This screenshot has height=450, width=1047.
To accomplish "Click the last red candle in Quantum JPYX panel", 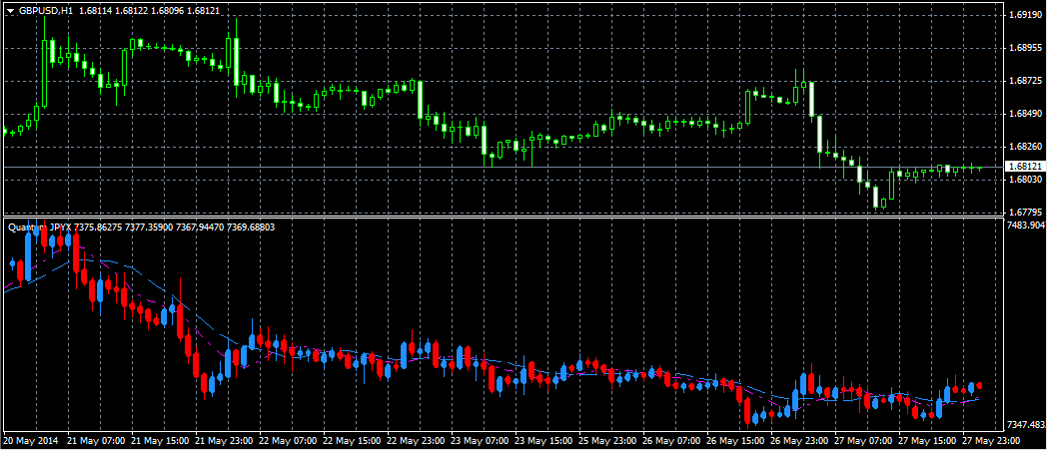I will click(x=979, y=385).
